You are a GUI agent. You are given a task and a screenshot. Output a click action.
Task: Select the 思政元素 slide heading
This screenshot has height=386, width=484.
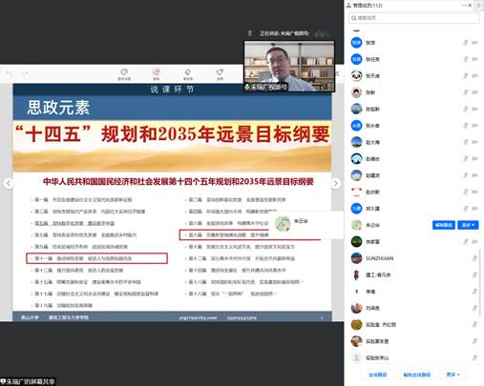coord(58,108)
